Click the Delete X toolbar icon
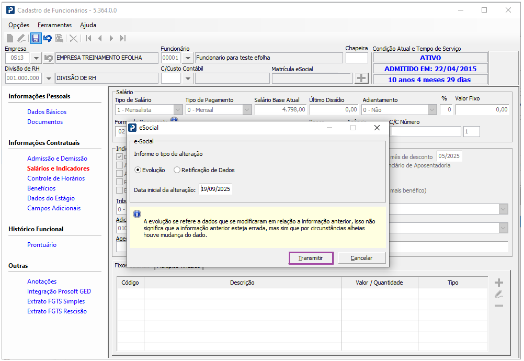Image resolution: width=524 pixels, height=361 pixels. [x=74, y=38]
